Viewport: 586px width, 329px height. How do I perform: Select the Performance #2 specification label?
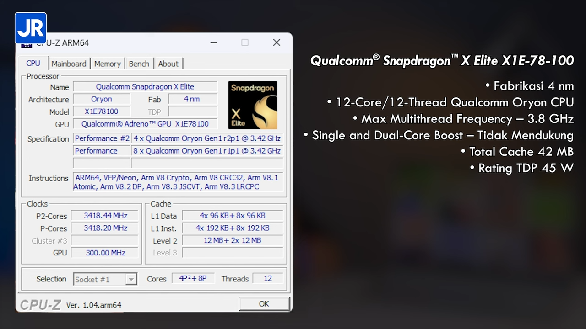click(102, 138)
